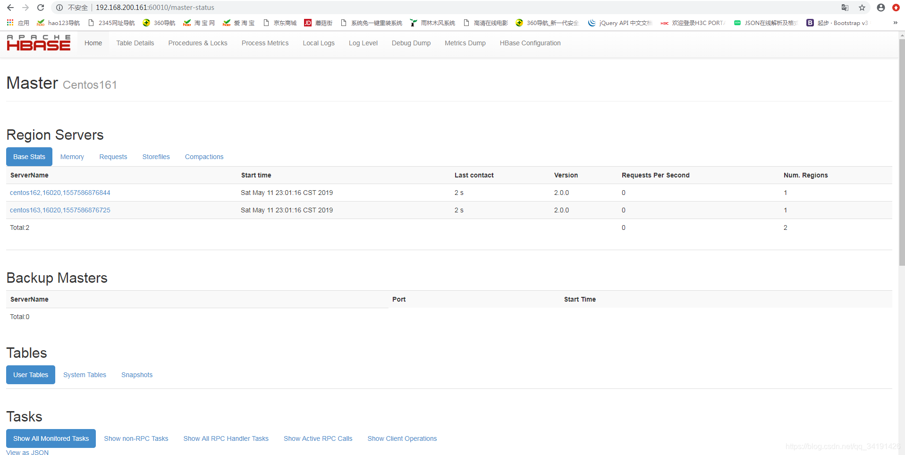Click the Apache HBase logo
The height and width of the screenshot is (455, 905).
39,43
